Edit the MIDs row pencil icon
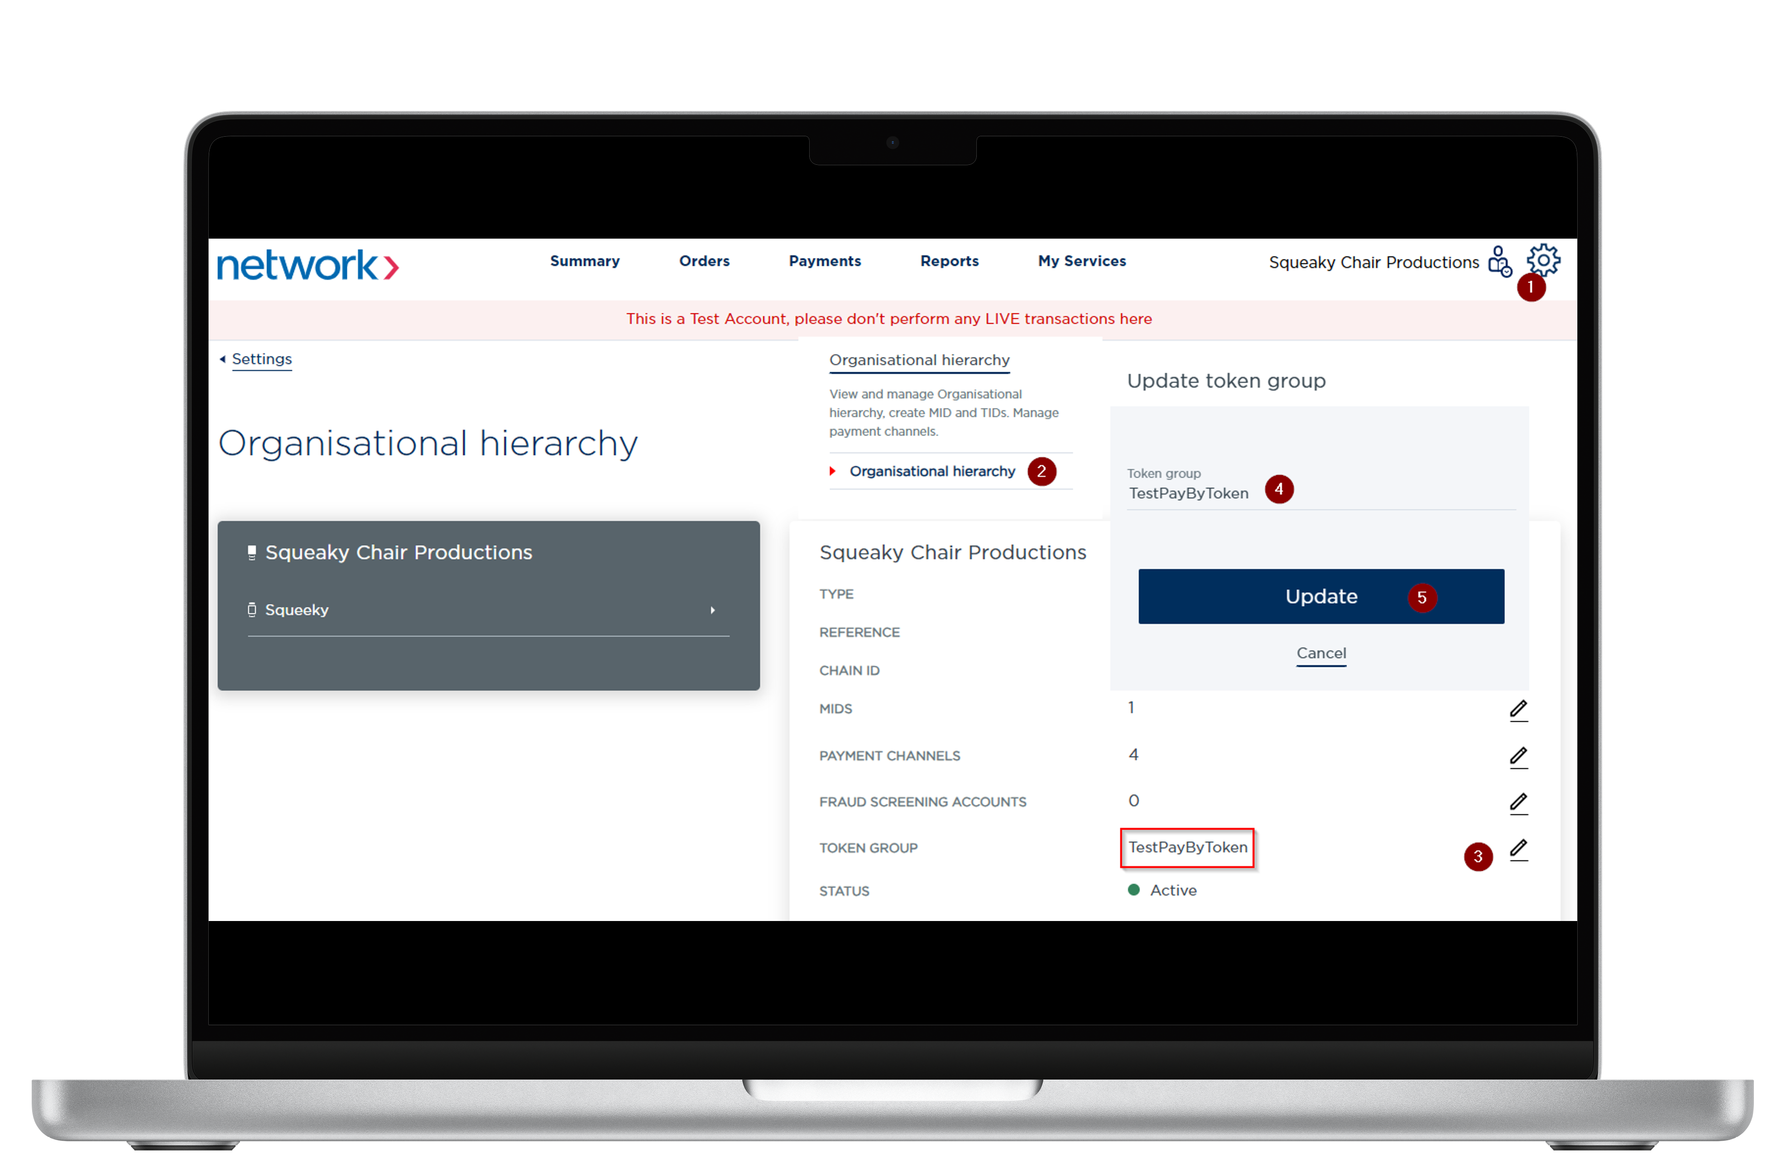Image resolution: width=1786 pixels, height=1161 pixels. [x=1518, y=709]
